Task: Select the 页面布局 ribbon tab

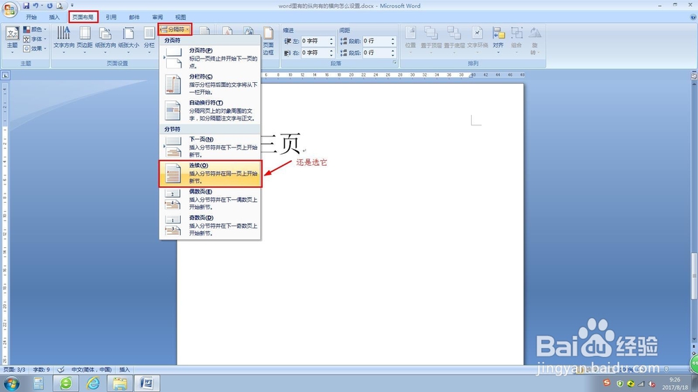Action: point(83,17)
